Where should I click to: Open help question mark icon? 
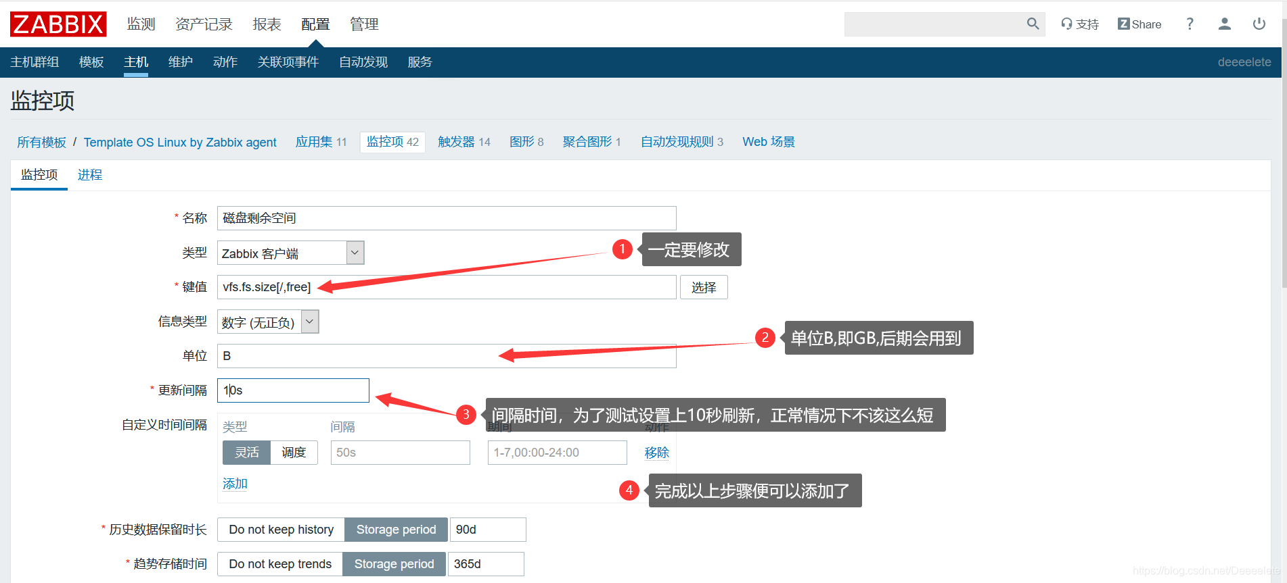[1190, 24]
